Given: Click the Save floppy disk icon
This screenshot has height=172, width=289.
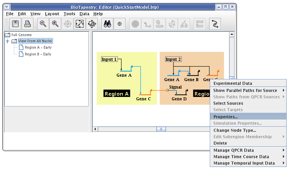Looking at the screenshot, I should [16, 24].
